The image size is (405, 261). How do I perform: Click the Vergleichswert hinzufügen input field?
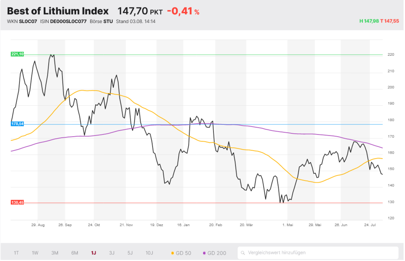(318, 253)
